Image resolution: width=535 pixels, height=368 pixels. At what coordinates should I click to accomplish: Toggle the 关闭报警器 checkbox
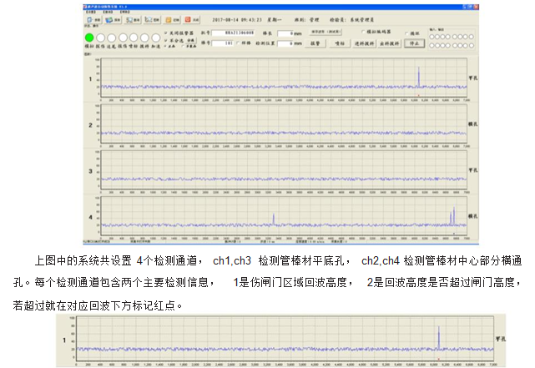coord(165,33)
